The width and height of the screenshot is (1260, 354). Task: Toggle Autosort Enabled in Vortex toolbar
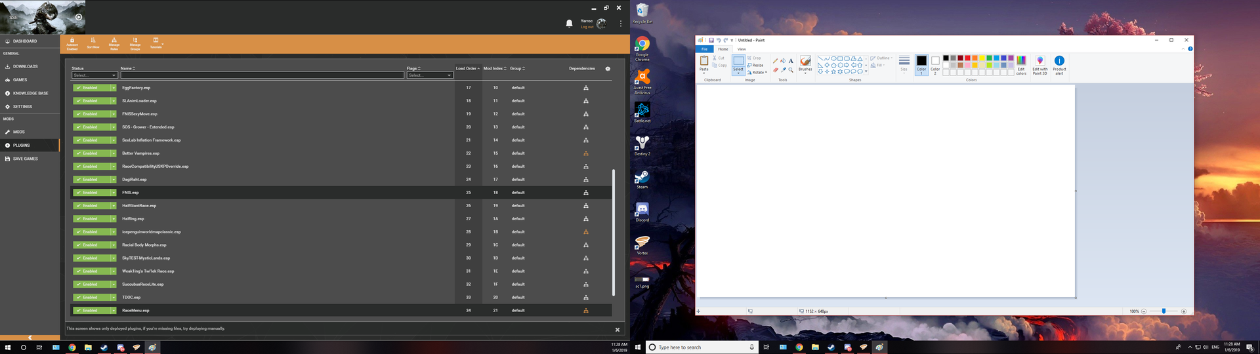pyautogui.click(x=72, y=43)
